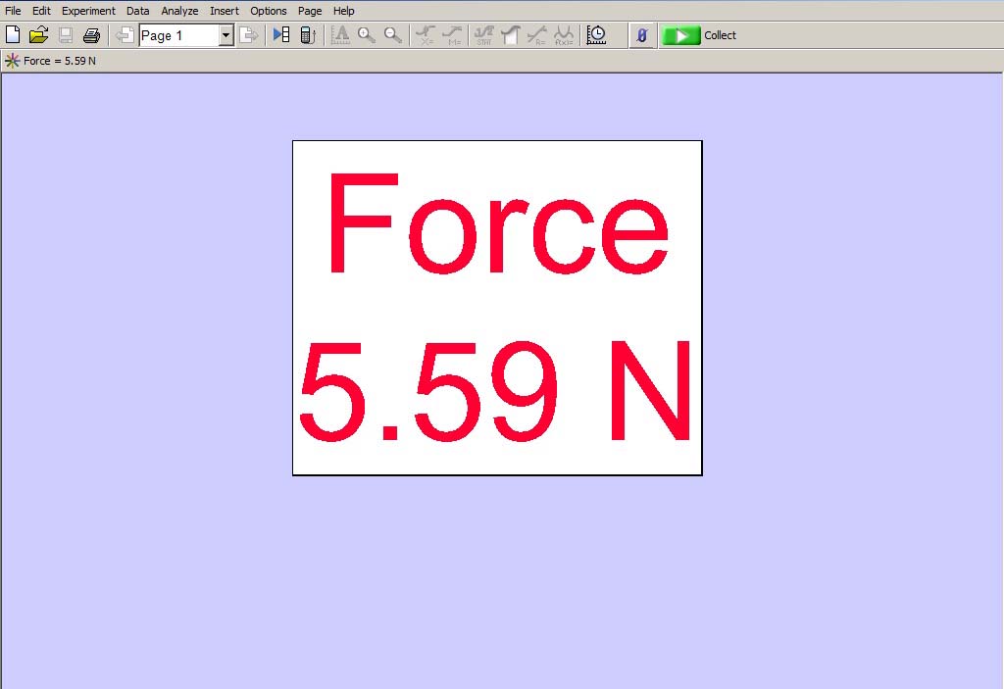Open the Statistics (STAT) tool
The height and width of the screenshot is (689, 1004).
pos(483,34)
